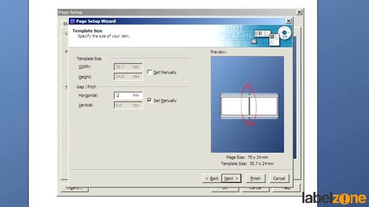Click the Height field

(x=128, y=76)
